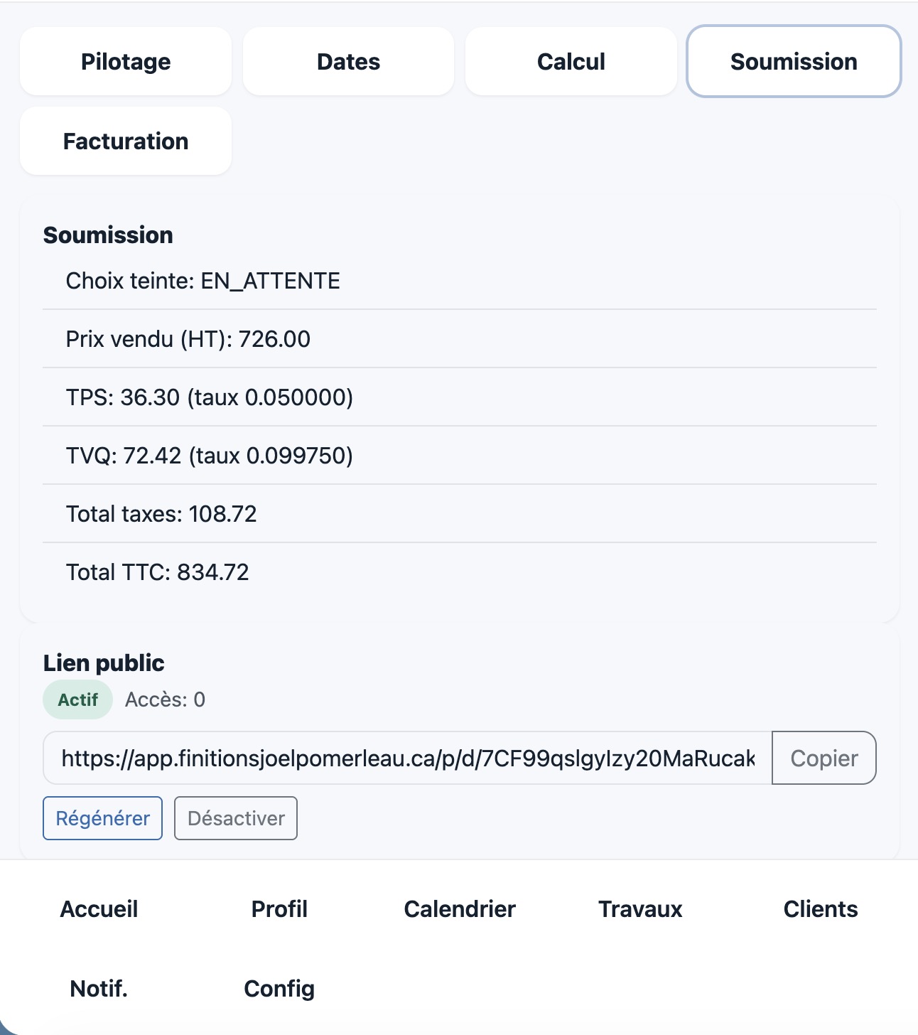Open the Pilotage tab
This screenshot has width=918, height=1035.
tap(126, 62)
